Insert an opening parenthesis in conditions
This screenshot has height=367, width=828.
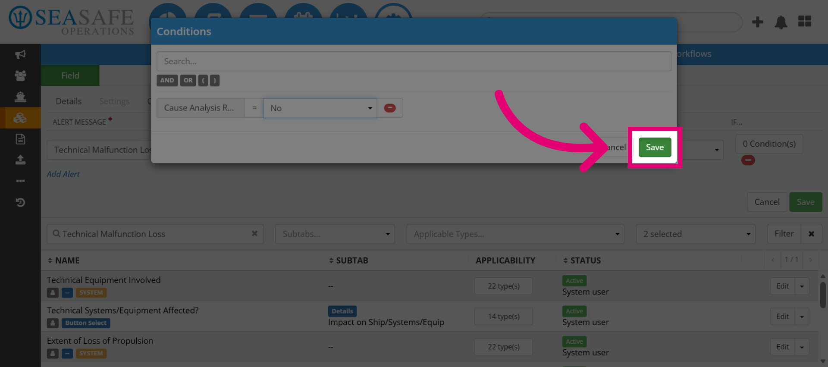(203, 80)
